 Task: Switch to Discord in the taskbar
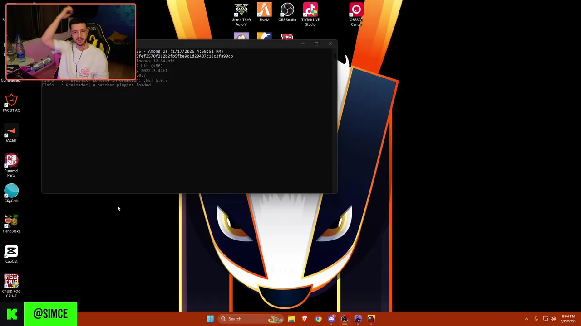click(331, 319)
